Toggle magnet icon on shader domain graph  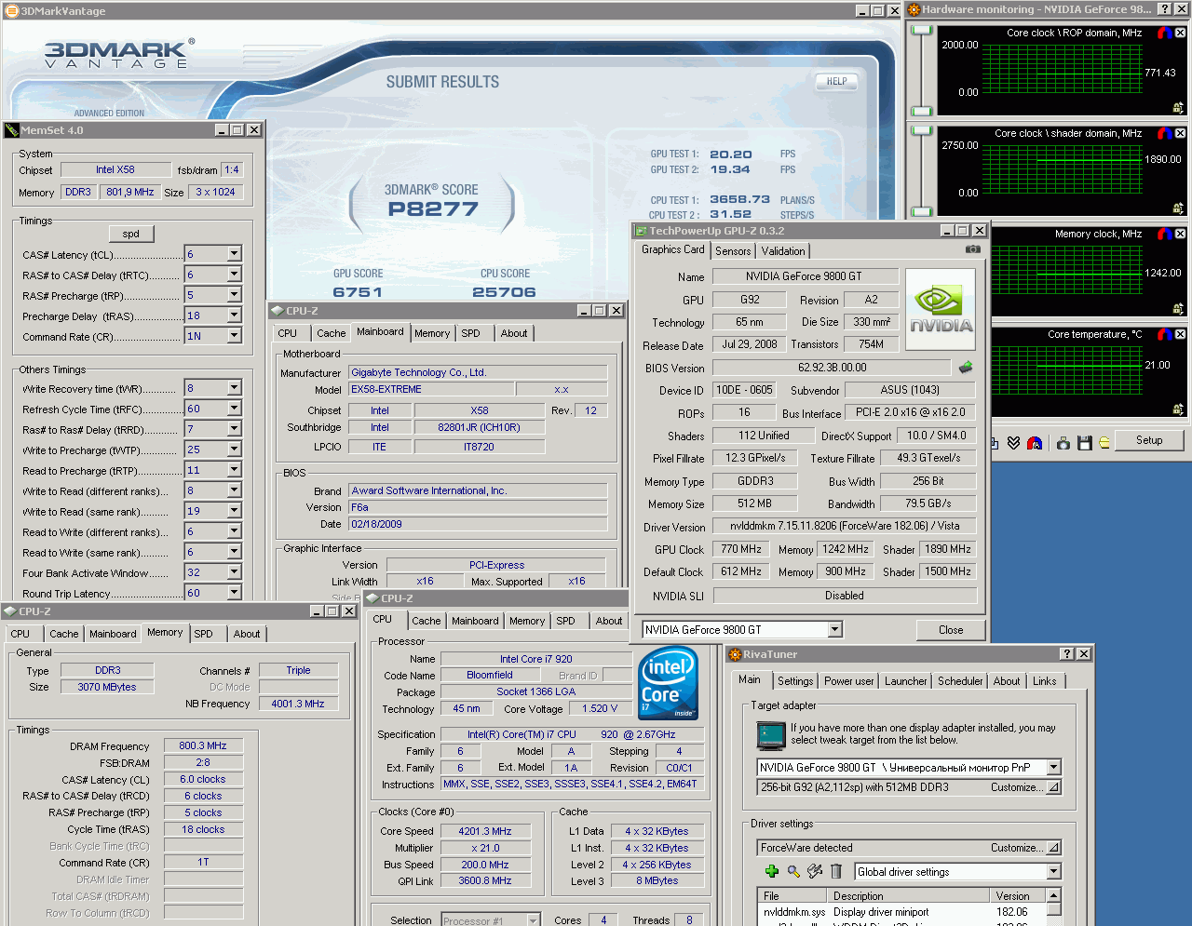[1164, 133]
